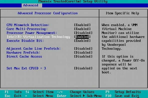Image resolution: width=148 pixels, height=98 pixels.
Task: Change Adjacent Cache Line Prefetch Disabled value
Action: [83, 49]
